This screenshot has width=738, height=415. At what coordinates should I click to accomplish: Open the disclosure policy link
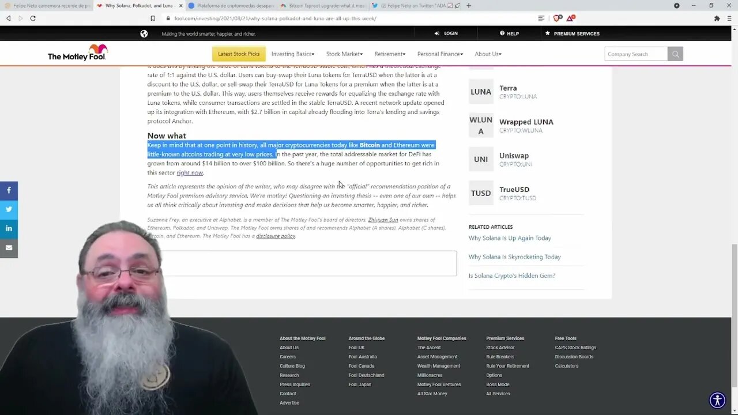coord(276,236)
